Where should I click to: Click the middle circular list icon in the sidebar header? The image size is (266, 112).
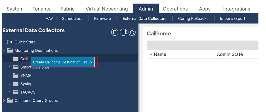pos(123,32)
